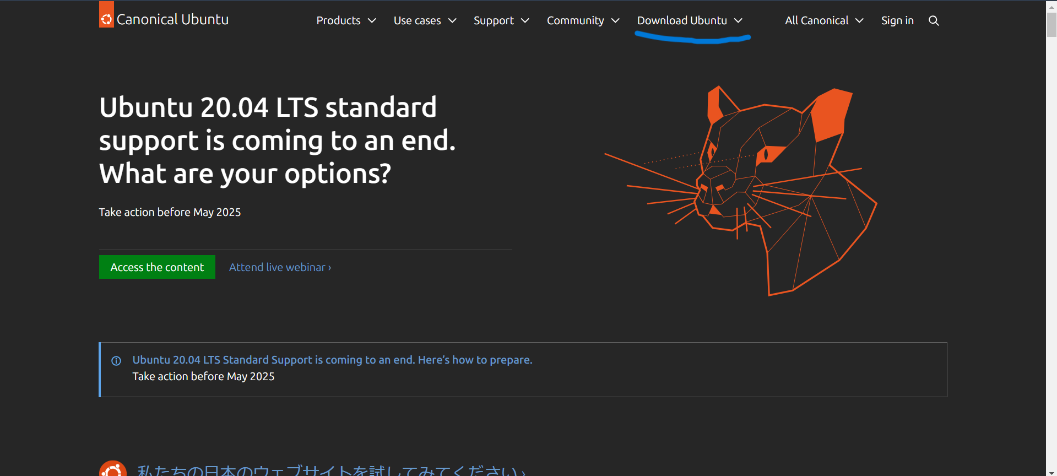
Task: Open the Japanese website link
Action: click(330, 470)
